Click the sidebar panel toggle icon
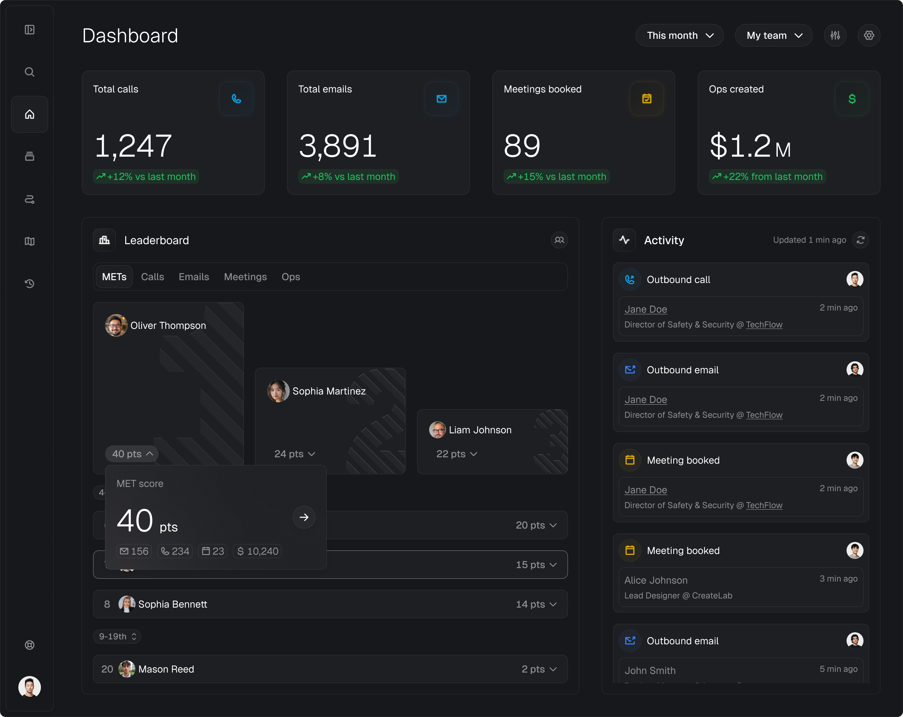This screenshot has width=903, height=717. 29,30
